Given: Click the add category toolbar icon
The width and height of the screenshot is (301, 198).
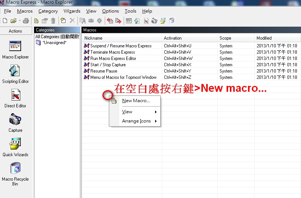Looking at the screenshot, I should point(63,20).
